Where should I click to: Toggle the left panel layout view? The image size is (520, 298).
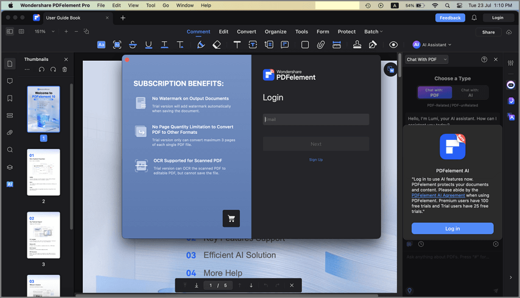click(10, 32)
